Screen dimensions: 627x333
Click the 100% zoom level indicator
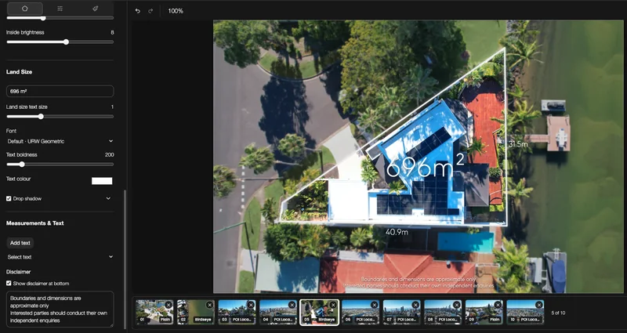(x=176, y=11)
